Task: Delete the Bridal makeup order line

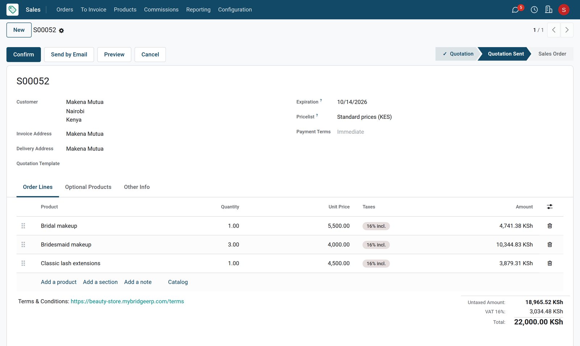Action: [550, 226]
